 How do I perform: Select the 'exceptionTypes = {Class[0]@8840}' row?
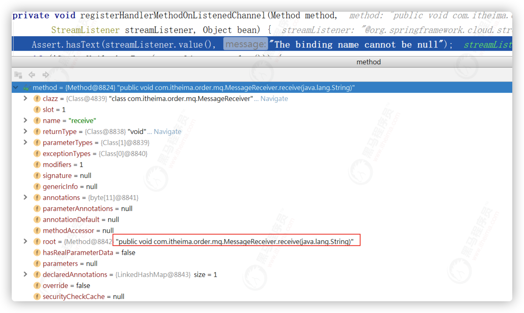[262, 154]
